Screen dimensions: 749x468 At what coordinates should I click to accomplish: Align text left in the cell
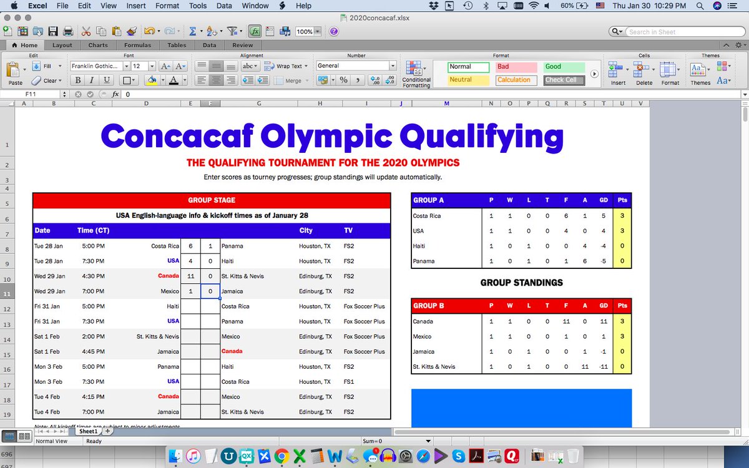pyautogui.click(x=202, y=80)
